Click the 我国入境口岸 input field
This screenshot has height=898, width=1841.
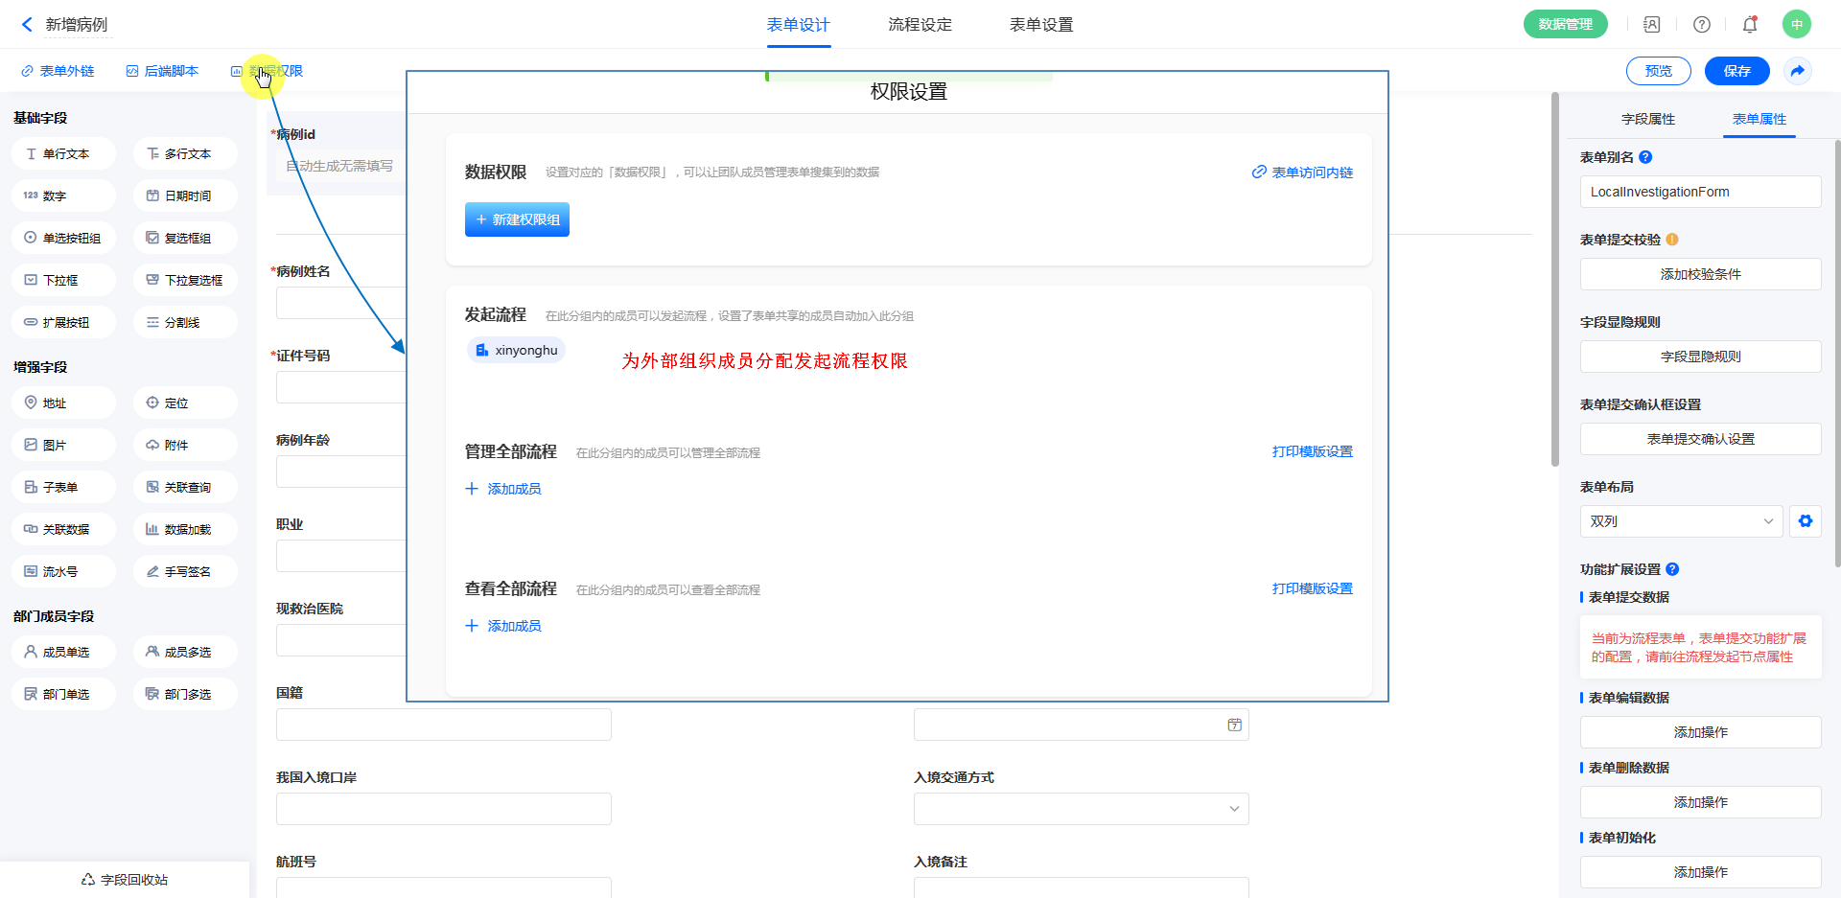click(x=443, y=809)
